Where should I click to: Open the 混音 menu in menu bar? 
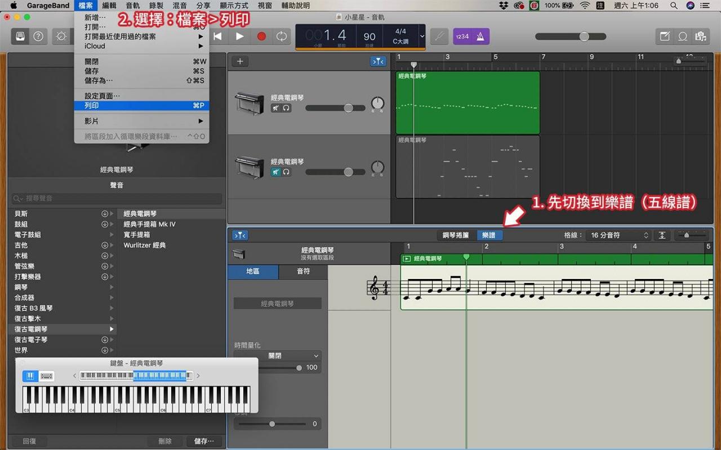point(180,6)
